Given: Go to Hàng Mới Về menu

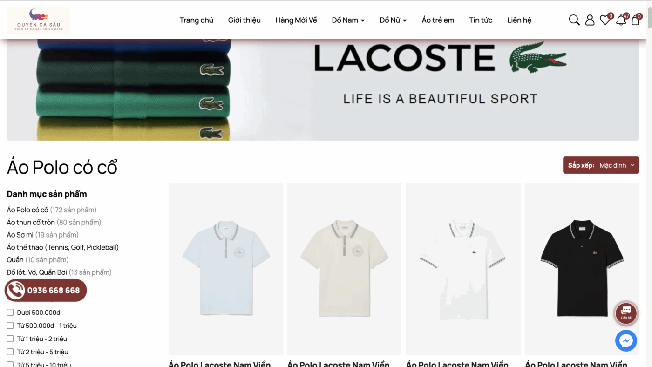Looking at the screenshot, I should coord(296,20).
